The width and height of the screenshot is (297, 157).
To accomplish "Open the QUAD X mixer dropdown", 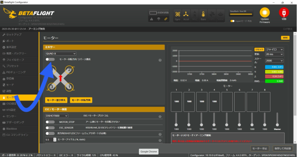I will pos(60,54).
